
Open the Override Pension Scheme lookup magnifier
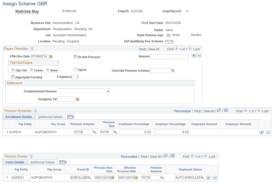click(x=173, y=70)
